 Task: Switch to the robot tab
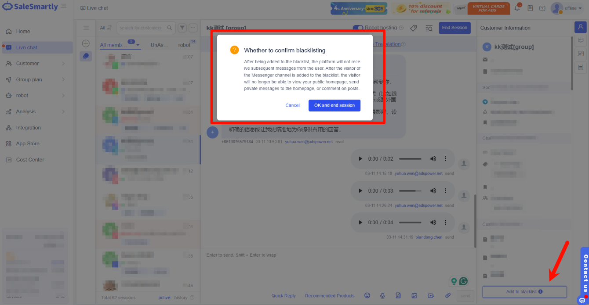tap(184, 45)
